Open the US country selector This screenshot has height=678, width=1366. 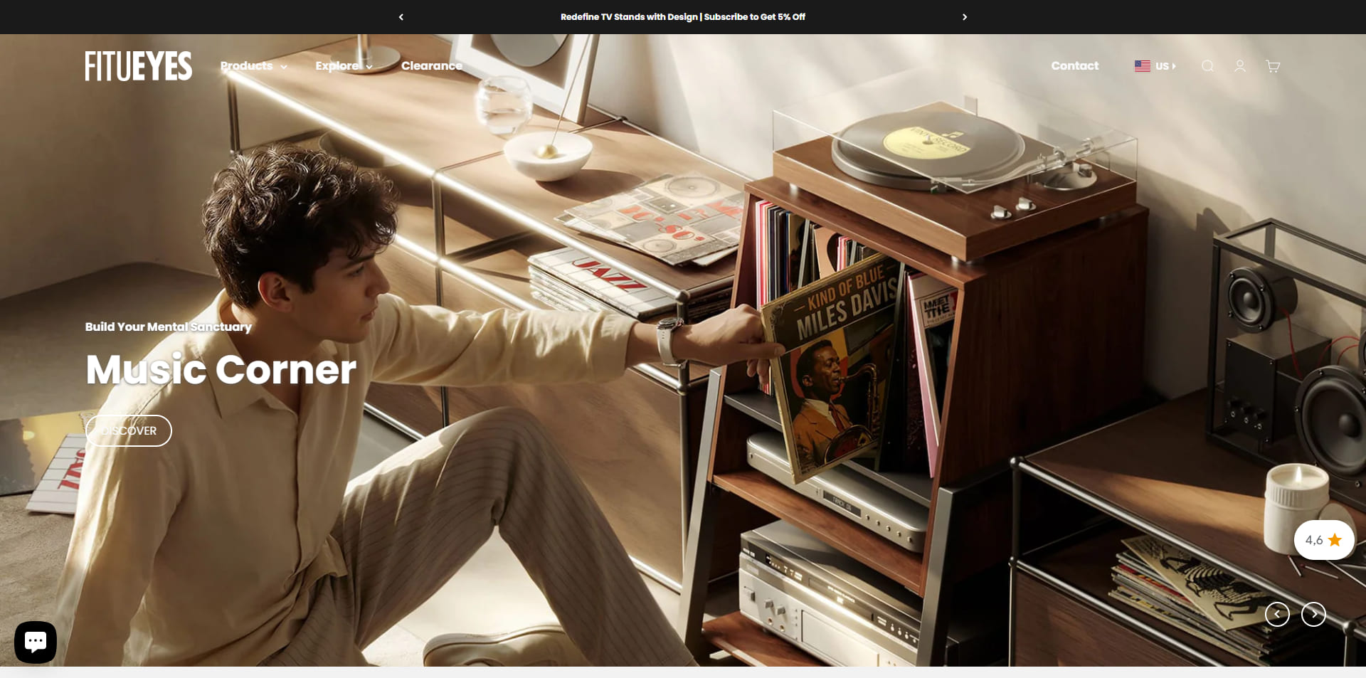click(x=1155, y=66)
